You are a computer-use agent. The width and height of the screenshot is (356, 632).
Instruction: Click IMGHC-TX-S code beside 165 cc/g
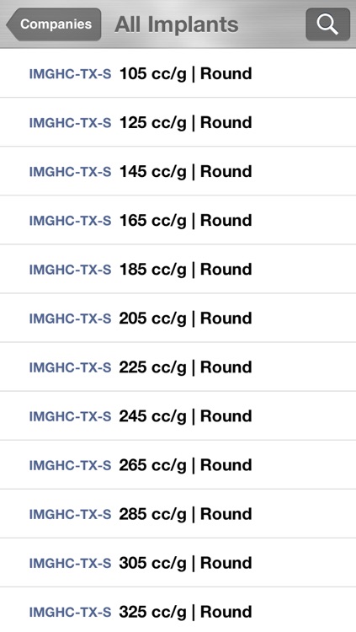tap(70, 221)
